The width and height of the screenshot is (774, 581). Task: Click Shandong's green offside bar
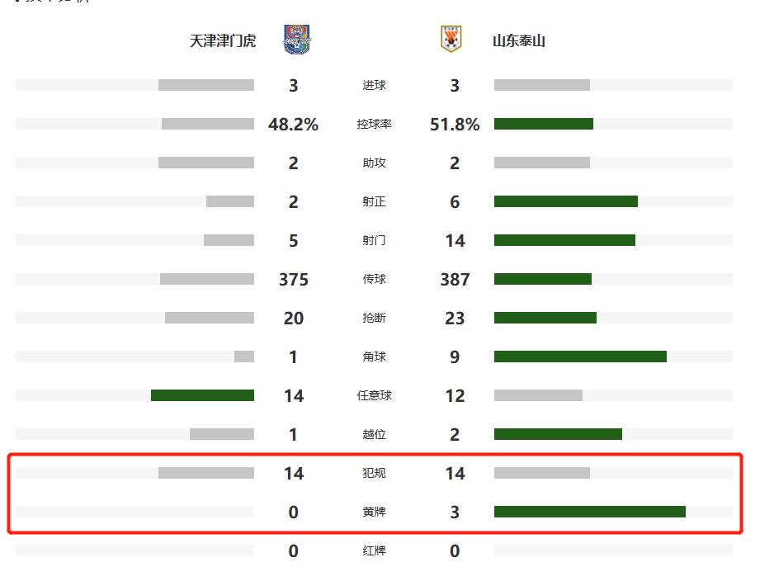(x=558, y=434)
